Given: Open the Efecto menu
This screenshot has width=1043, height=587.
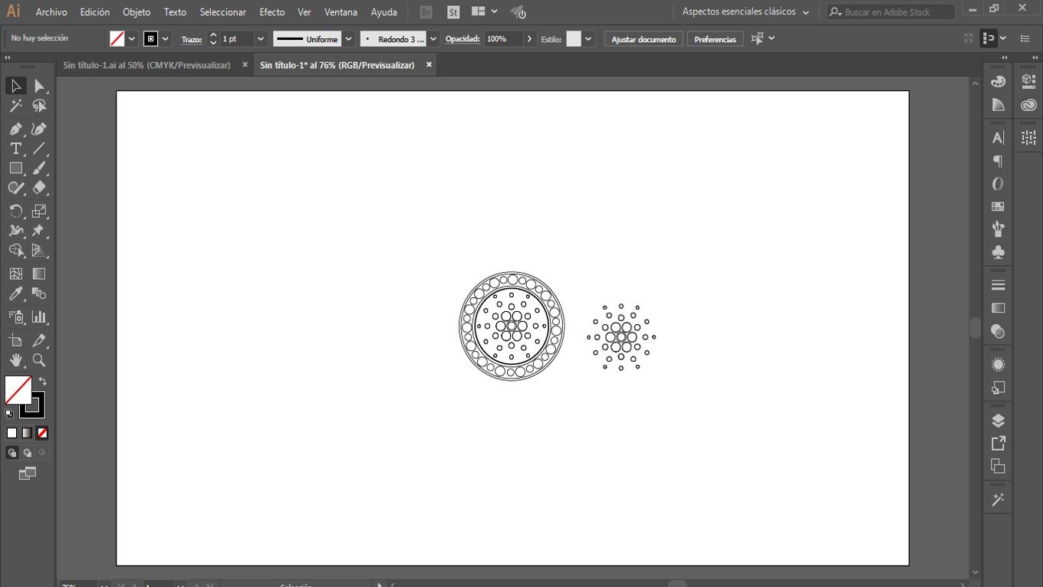Looking at the screenshot, I should pos(271,12).
